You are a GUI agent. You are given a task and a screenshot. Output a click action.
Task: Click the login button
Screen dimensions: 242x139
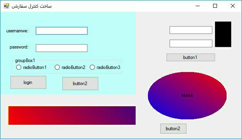(x=28, y=82)
